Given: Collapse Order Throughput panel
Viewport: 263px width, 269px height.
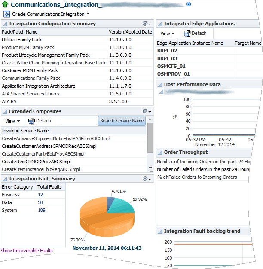Looking at the screenshot, I should (x=160, y=153).
